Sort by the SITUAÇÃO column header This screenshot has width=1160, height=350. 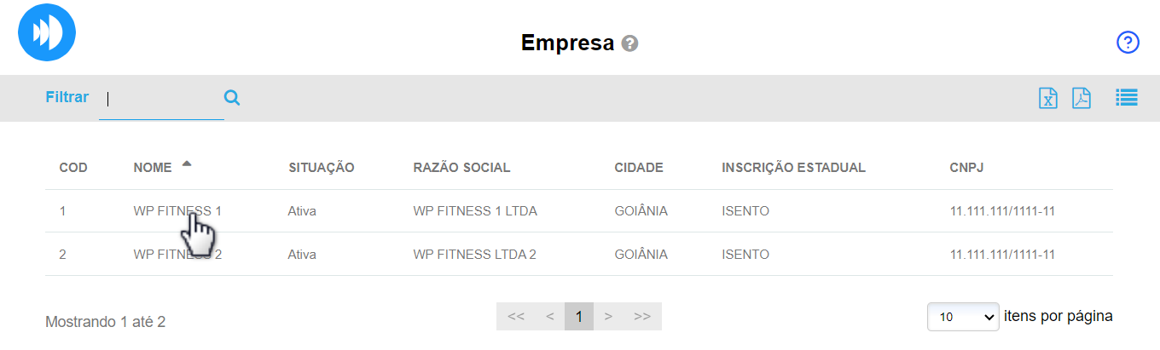[x=321, y=168]
